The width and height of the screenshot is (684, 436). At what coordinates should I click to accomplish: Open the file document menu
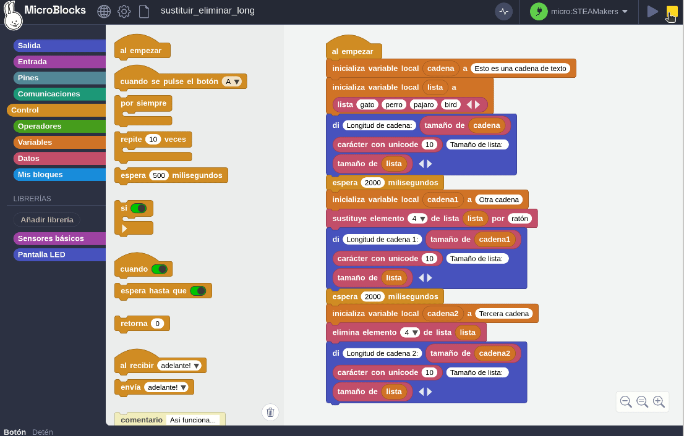coord(144,11)
